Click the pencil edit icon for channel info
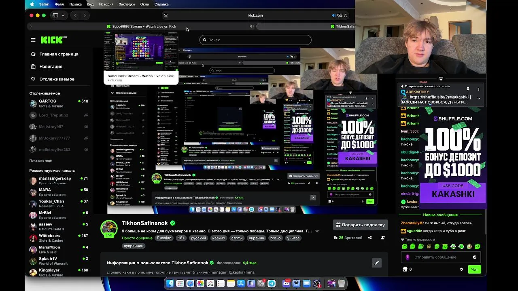This screenshot has width=518, height=291. [x=377, y=263]
